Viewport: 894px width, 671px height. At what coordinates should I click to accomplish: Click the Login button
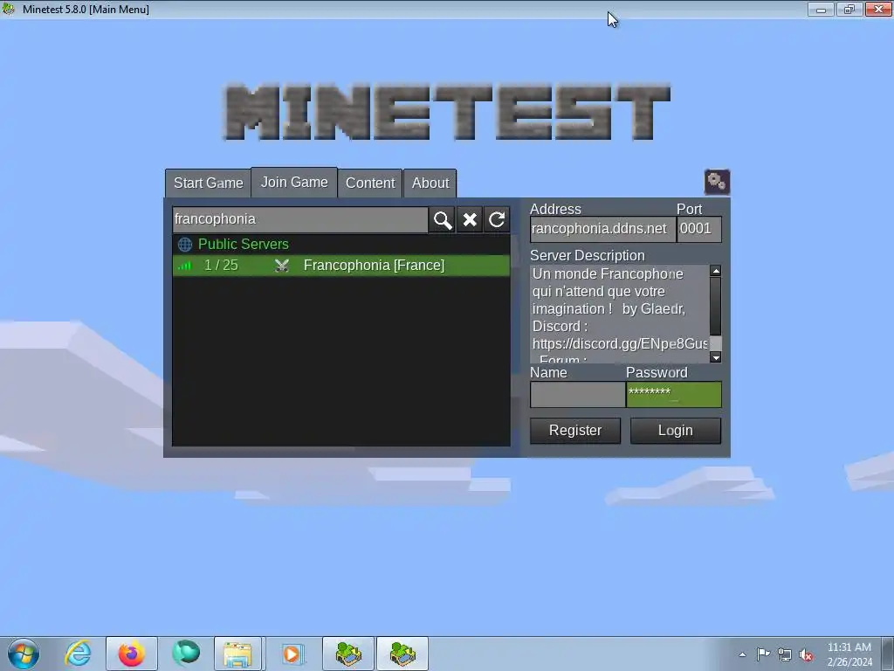(675, 430)
